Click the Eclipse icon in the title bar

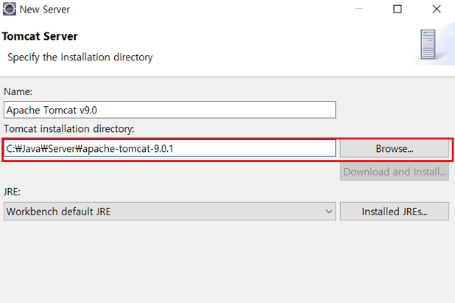coord(10,10)
